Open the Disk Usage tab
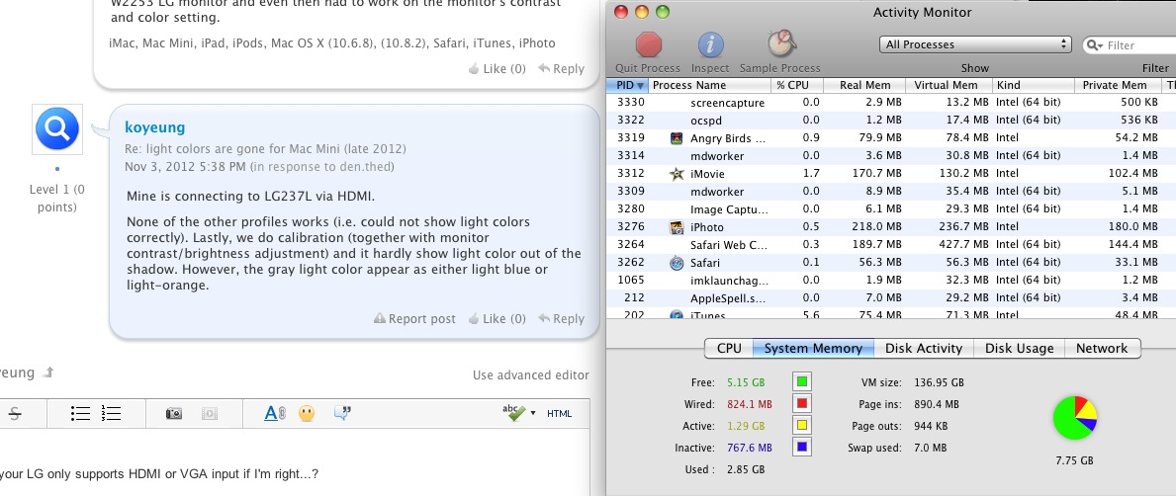Screen dimensions: 1176x496 pos(1020,349)
